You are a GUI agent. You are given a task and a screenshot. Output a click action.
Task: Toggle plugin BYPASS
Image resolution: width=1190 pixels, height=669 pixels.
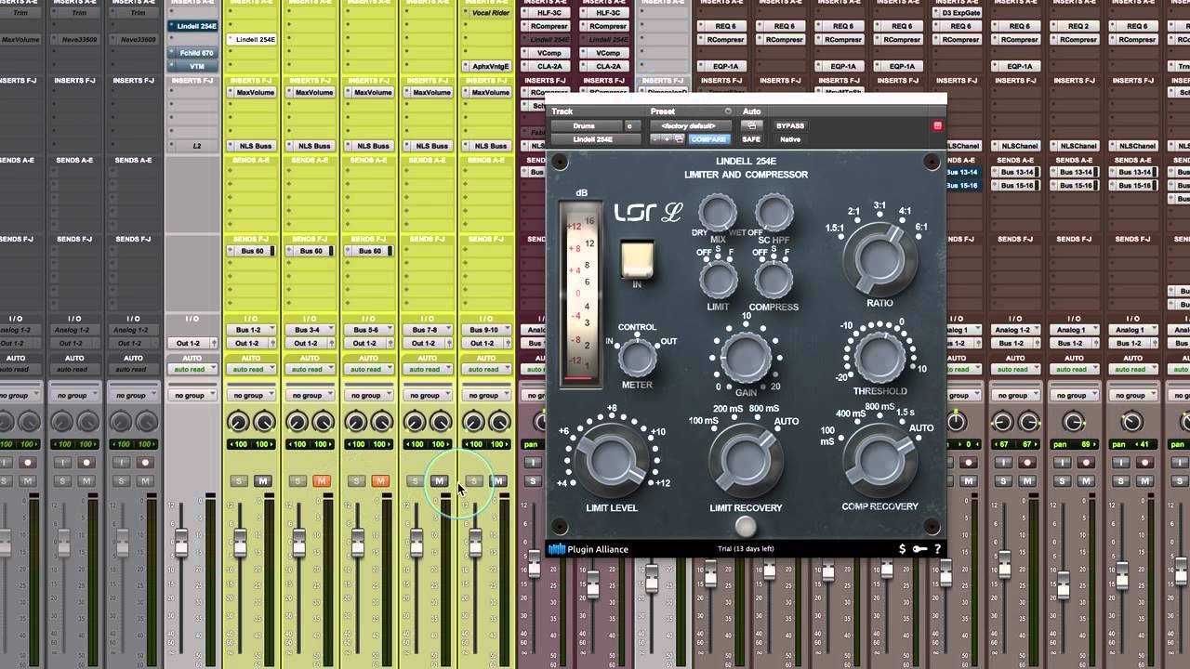(790, 125)
